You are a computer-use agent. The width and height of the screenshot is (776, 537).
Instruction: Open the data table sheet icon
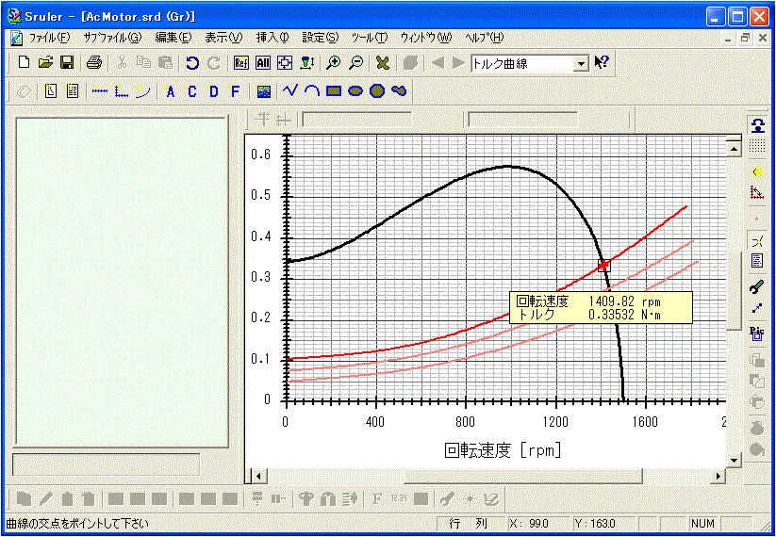coord(73,91)
